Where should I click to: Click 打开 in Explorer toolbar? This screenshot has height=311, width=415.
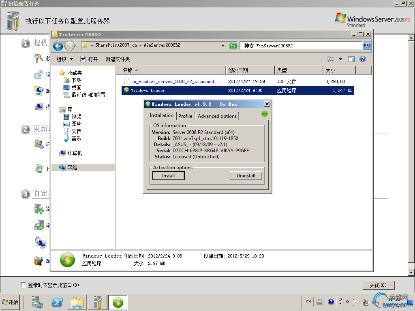[89, 59]
